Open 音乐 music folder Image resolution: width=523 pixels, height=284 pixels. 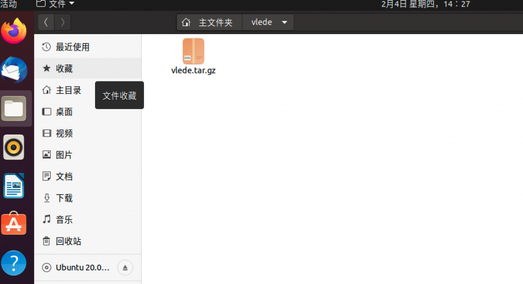point(88,220)
